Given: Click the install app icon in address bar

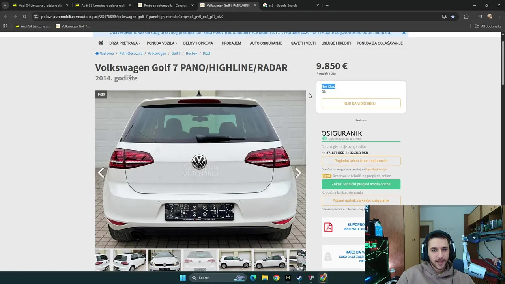Looking at the screenshot, I should [x=444, y=17].
